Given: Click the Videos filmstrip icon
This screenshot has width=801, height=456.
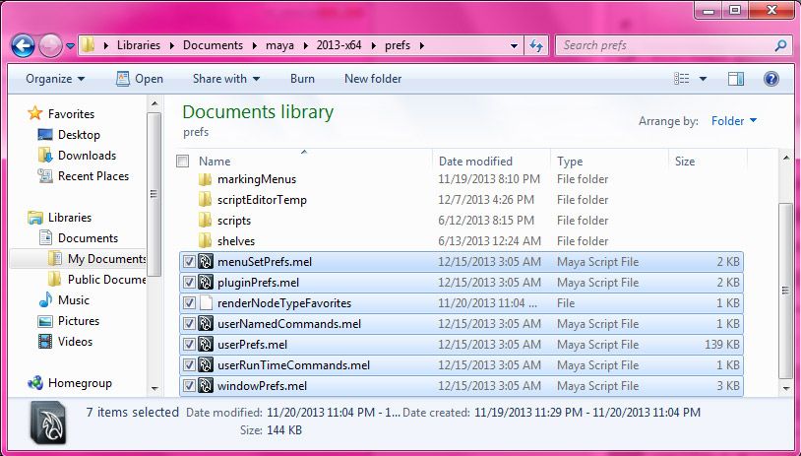Looking at the screenshot, I should [x=45, y=342].
